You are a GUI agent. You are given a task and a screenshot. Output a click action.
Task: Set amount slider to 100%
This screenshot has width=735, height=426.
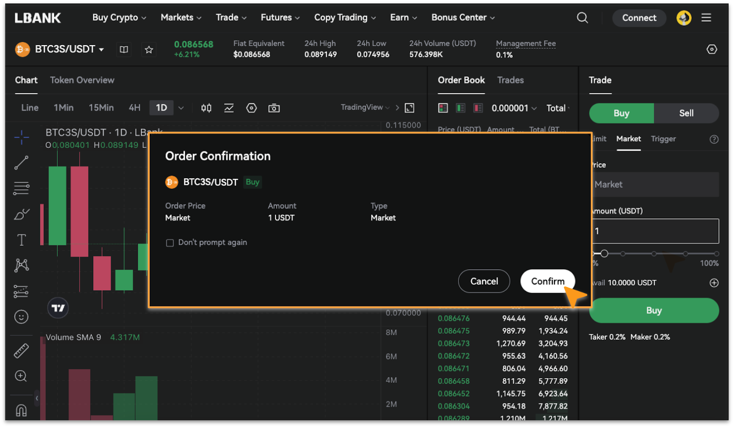click(716, 253)
